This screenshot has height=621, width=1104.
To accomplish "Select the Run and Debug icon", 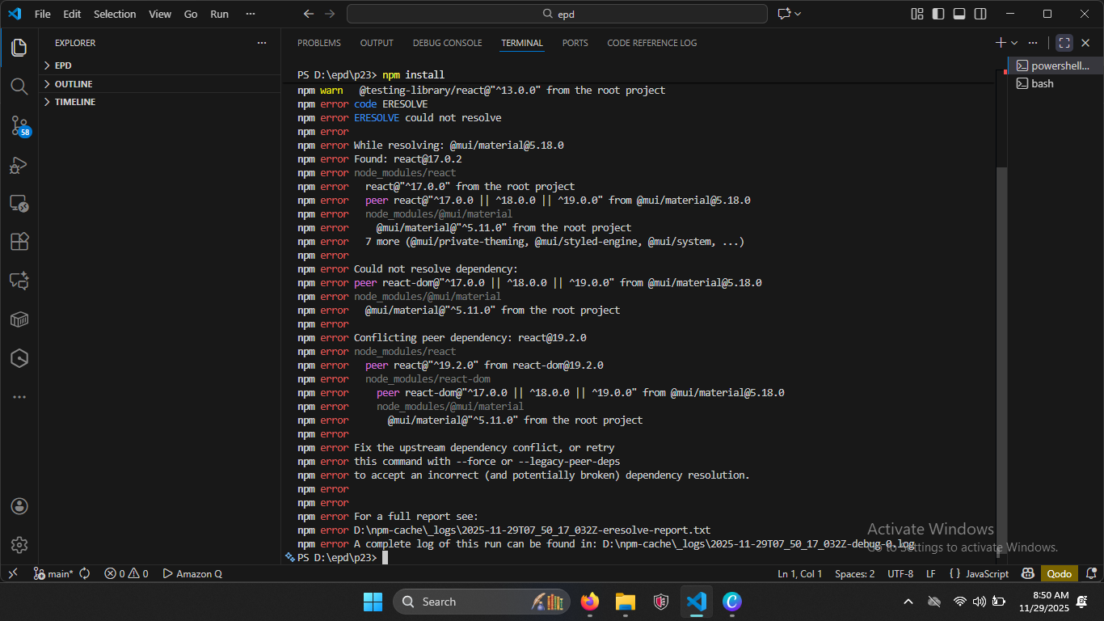I will [19, 165].
